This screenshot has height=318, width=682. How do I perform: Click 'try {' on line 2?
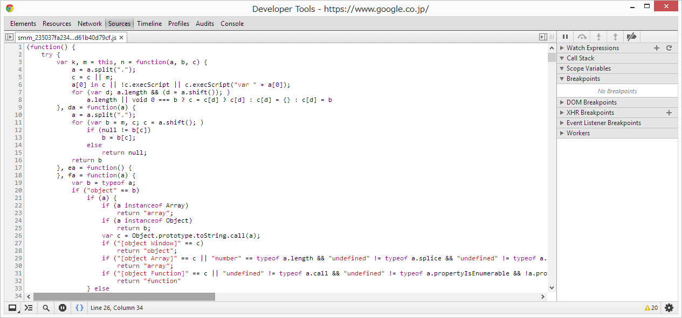51,54
